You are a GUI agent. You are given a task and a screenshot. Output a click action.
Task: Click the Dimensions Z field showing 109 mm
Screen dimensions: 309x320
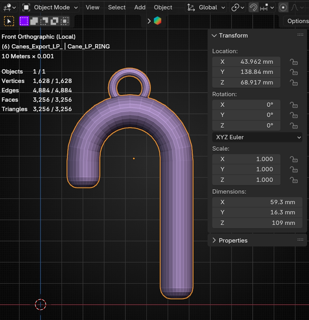pos(257,223)
